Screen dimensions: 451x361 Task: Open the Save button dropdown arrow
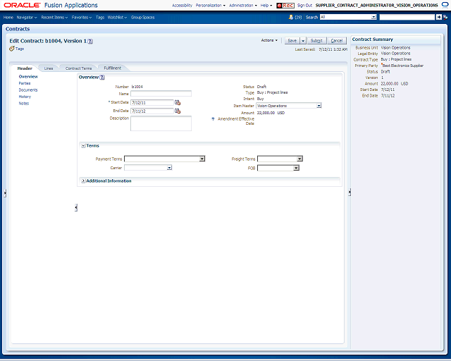click(303, 41)
